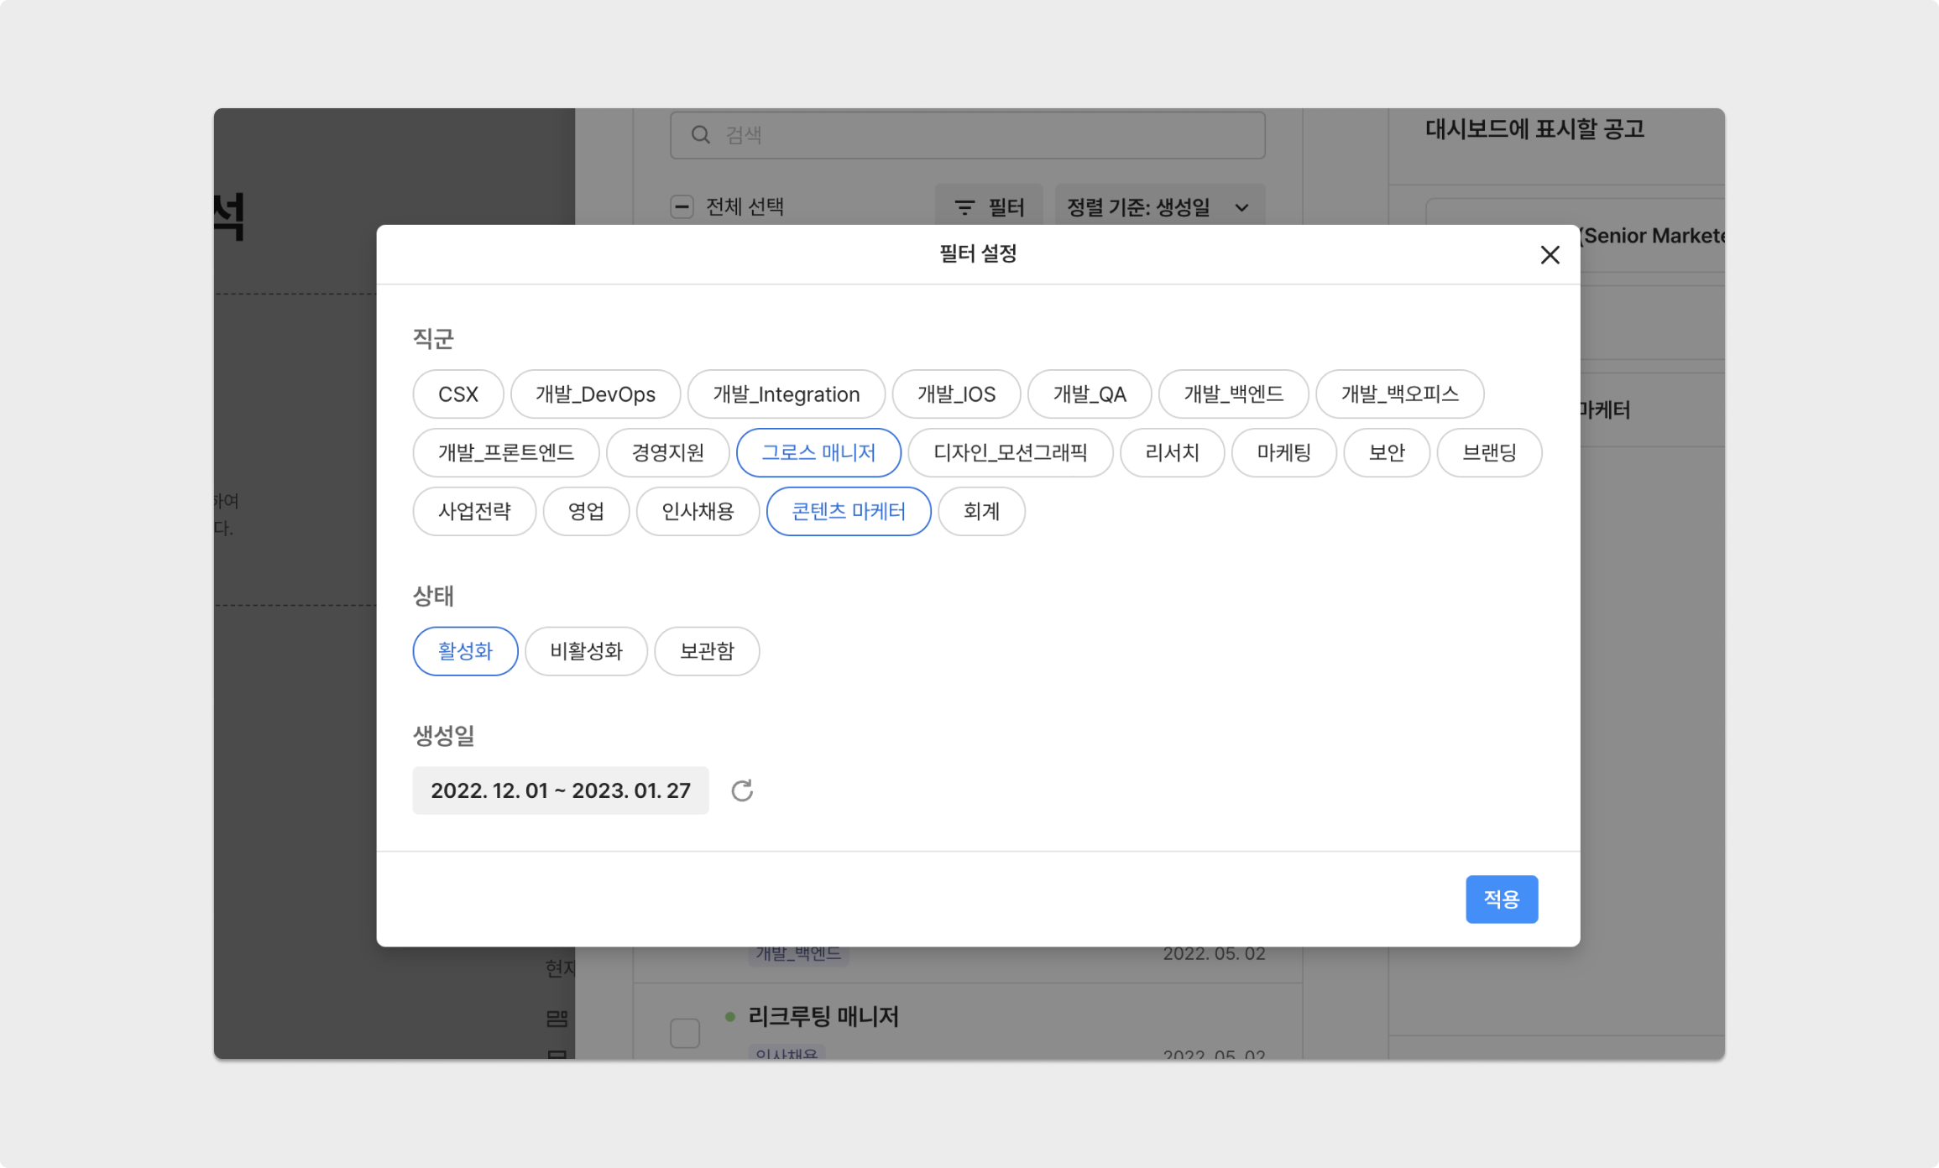Open the 생성일 date range picker
The width and height of the screenshot is (1939, 1168).
[x=560, y=790]
